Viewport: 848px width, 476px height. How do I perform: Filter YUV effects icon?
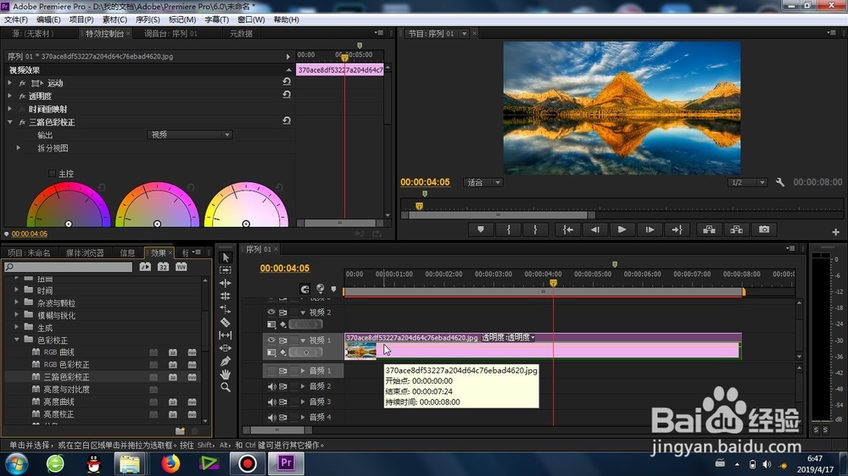coord(181,267)
